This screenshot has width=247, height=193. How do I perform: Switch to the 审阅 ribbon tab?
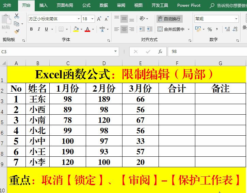point(121,5)
